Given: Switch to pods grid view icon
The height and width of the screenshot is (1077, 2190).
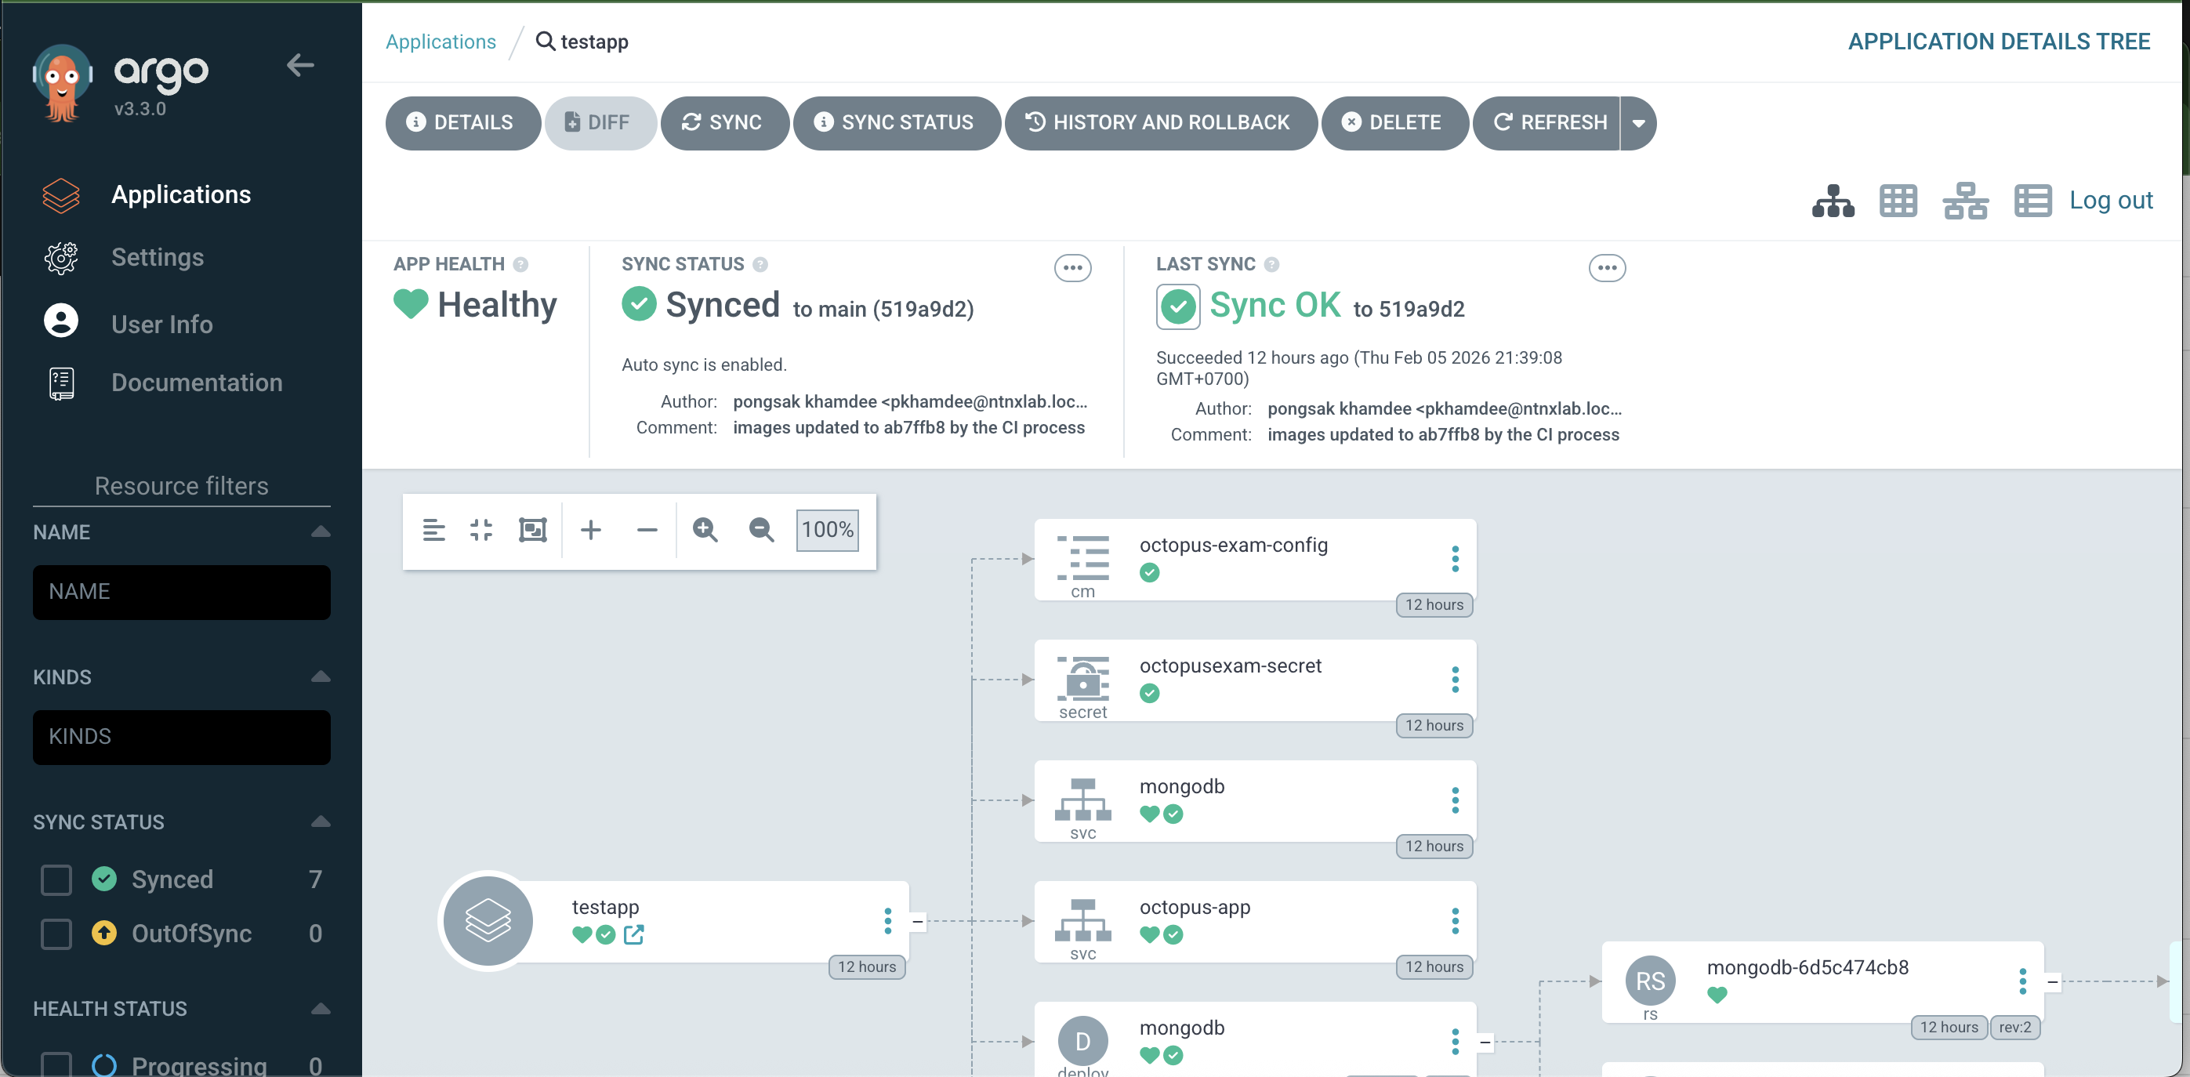Looking at the screenshot, I should point(1898,201).
